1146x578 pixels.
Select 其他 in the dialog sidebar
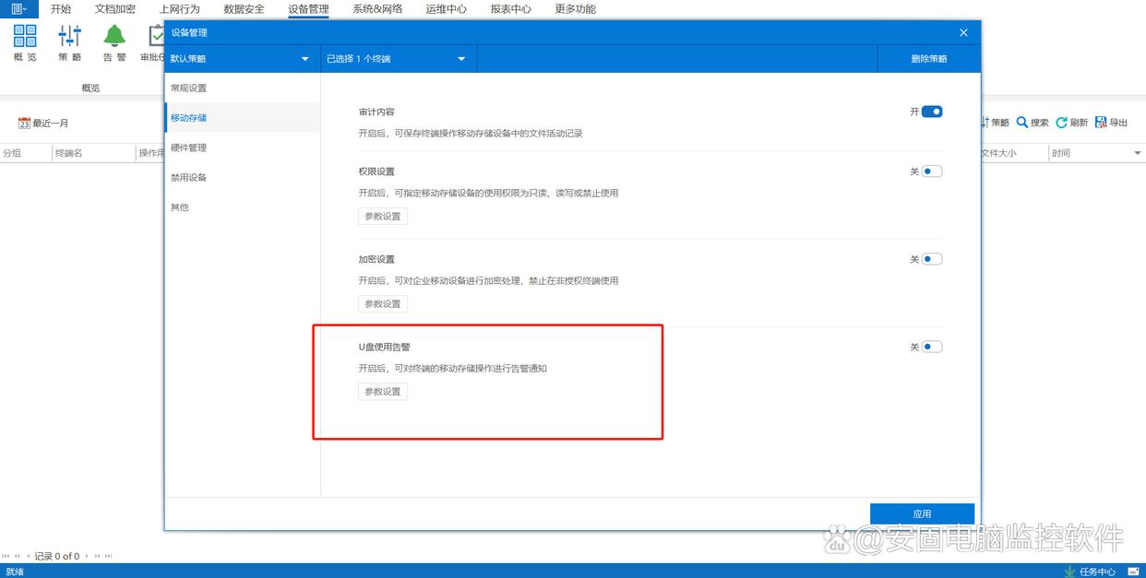click(243, 207)
